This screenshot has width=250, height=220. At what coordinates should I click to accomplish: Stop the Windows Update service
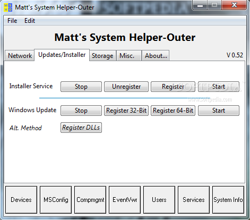click(x=81, y=111)
